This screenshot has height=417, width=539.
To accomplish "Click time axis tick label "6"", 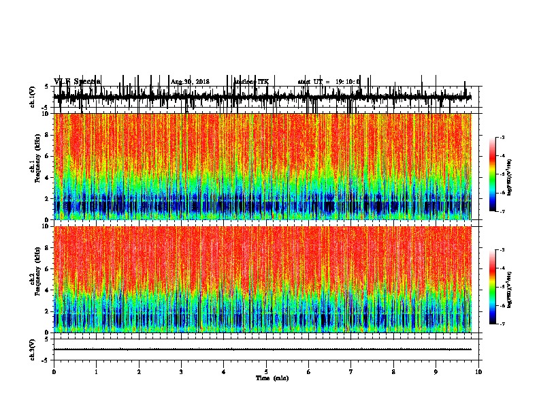I will (308, 372).
